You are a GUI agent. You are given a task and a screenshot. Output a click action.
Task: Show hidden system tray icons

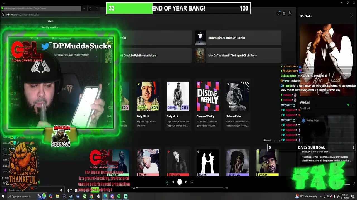322,196
